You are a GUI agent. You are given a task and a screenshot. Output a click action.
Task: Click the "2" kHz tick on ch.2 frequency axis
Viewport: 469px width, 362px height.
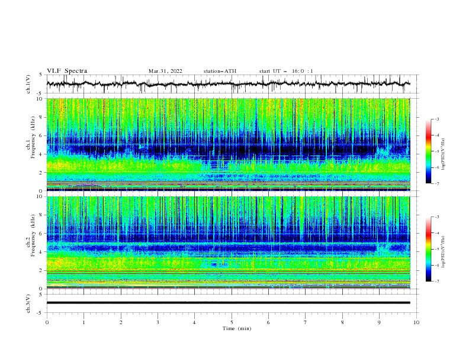41,270
